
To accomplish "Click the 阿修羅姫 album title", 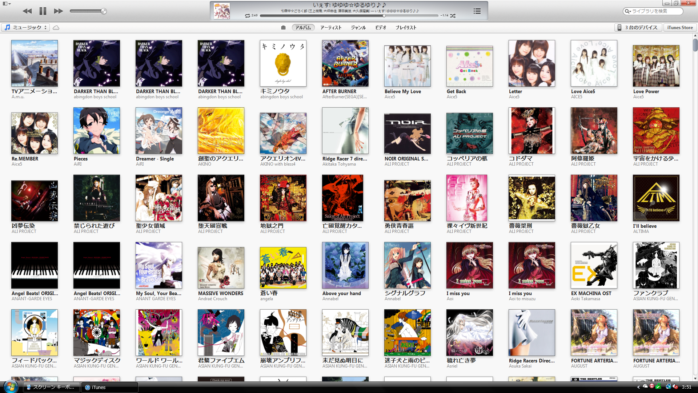I will (x=582, y=159).
